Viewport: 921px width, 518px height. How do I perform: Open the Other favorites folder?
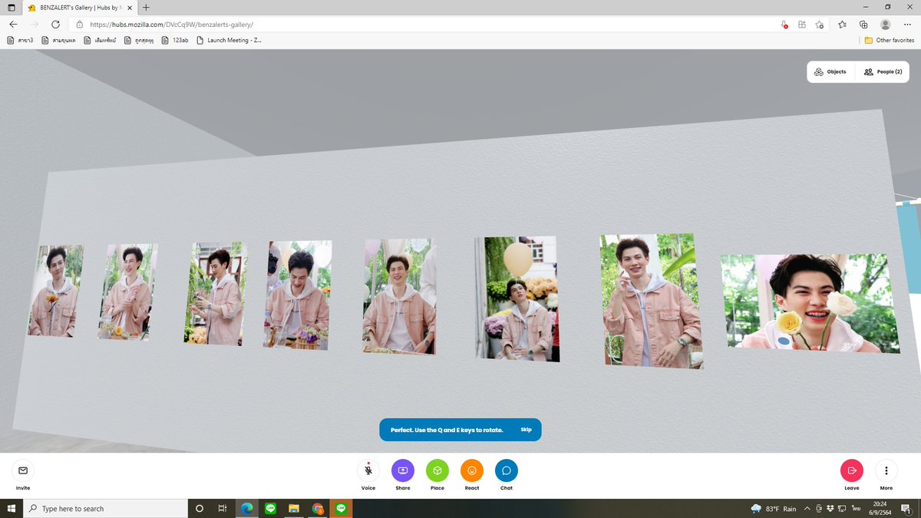pyautogui.click(x=890, y=40)
